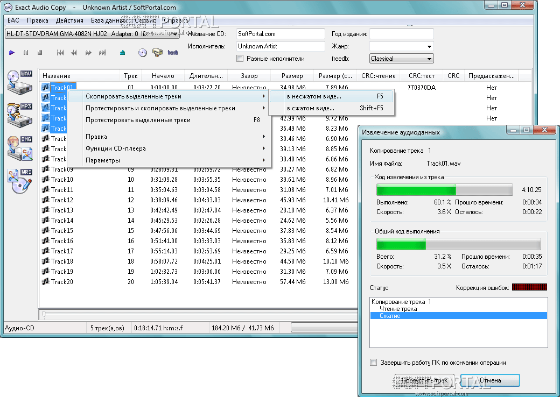Sort by Название column header
Screen dimensions: 560x397
pos(79,76)
